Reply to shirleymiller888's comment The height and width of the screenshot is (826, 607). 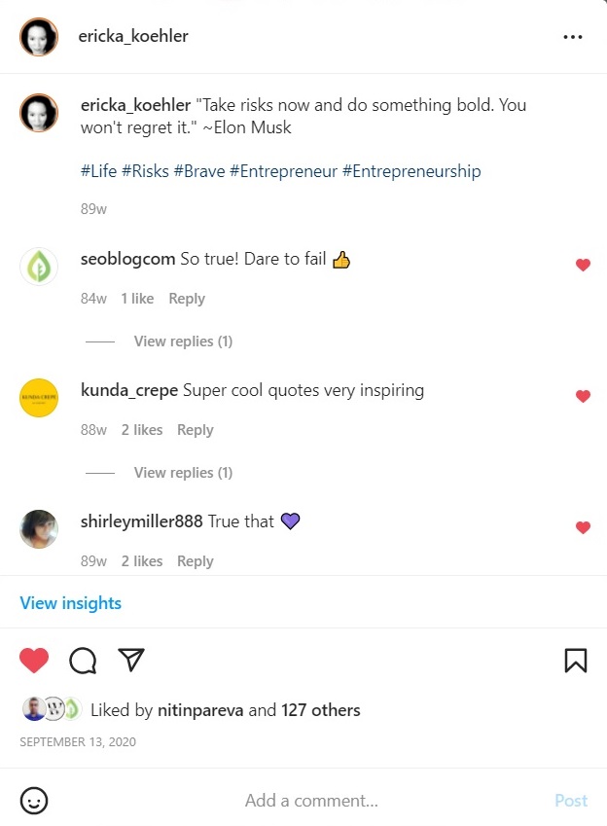(196, 561)
